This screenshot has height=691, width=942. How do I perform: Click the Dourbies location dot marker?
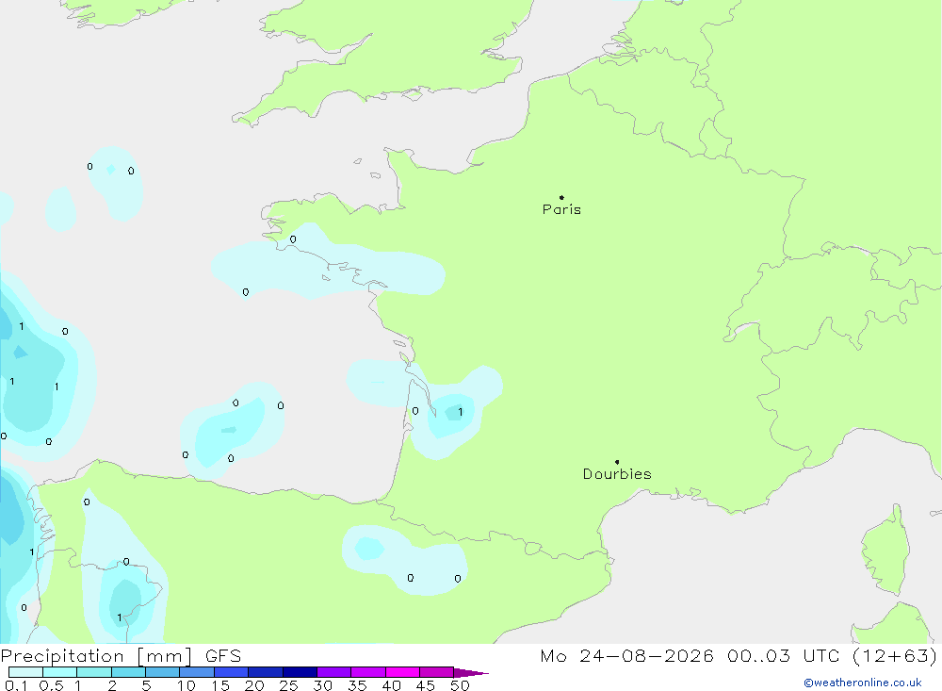pyautogui.click(x=617, y=462)
